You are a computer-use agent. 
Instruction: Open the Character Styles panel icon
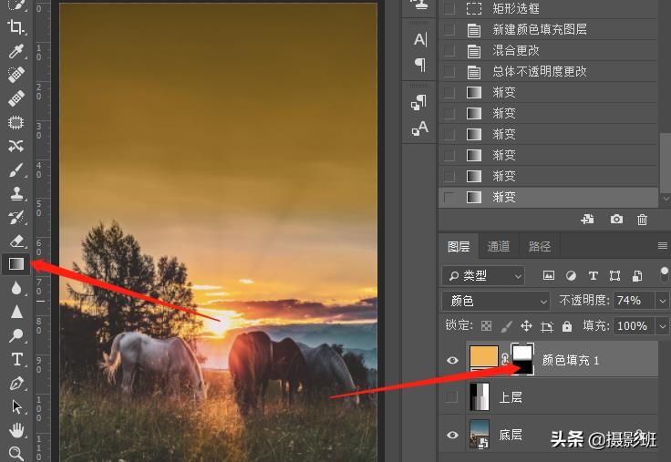419,128
